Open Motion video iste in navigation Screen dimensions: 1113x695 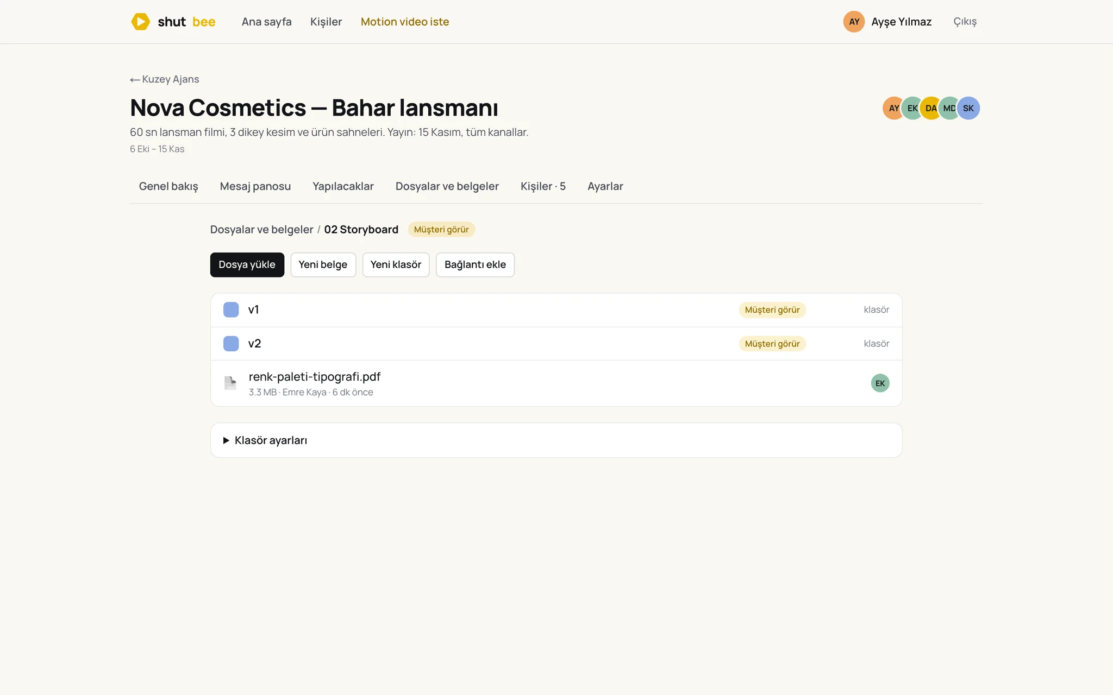click(405, 22)
